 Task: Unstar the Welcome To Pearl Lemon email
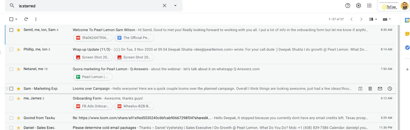point(18,30)
